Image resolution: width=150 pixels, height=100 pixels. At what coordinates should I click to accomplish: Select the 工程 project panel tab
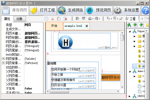click(x=132, y=19)
